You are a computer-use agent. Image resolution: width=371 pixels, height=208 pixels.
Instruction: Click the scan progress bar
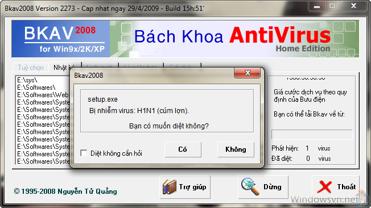(x=312, y=135)
